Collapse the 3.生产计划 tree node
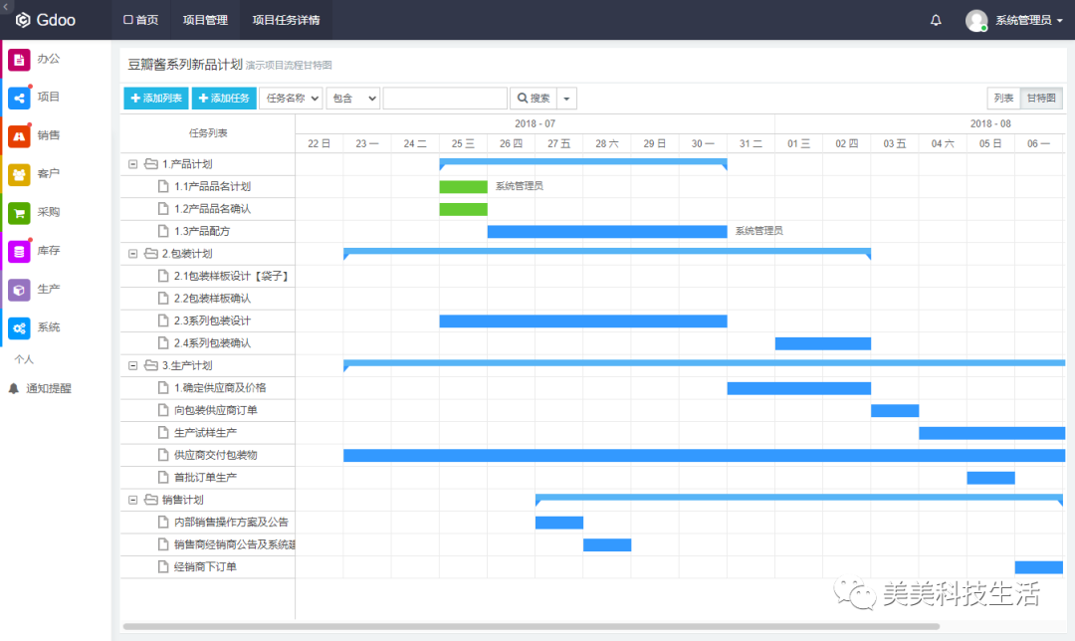Screen dimensions: 1075x641 (x=133, y=365)
